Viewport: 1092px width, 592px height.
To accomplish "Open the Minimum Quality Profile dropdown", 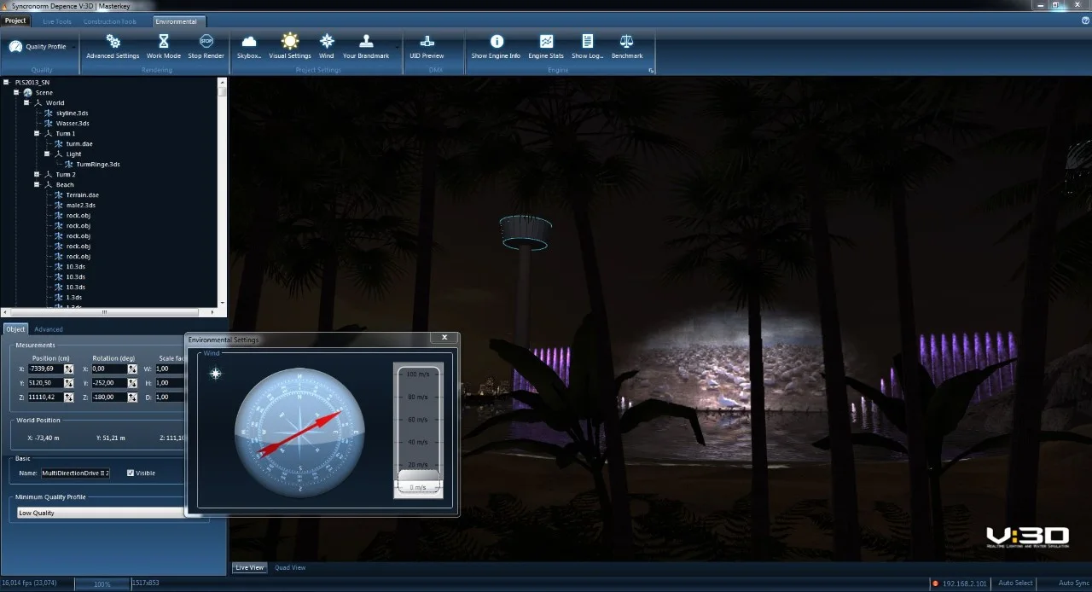I will tap(101, 513).
